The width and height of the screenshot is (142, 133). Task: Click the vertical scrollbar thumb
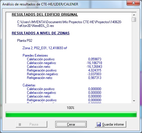pos(134,19)
